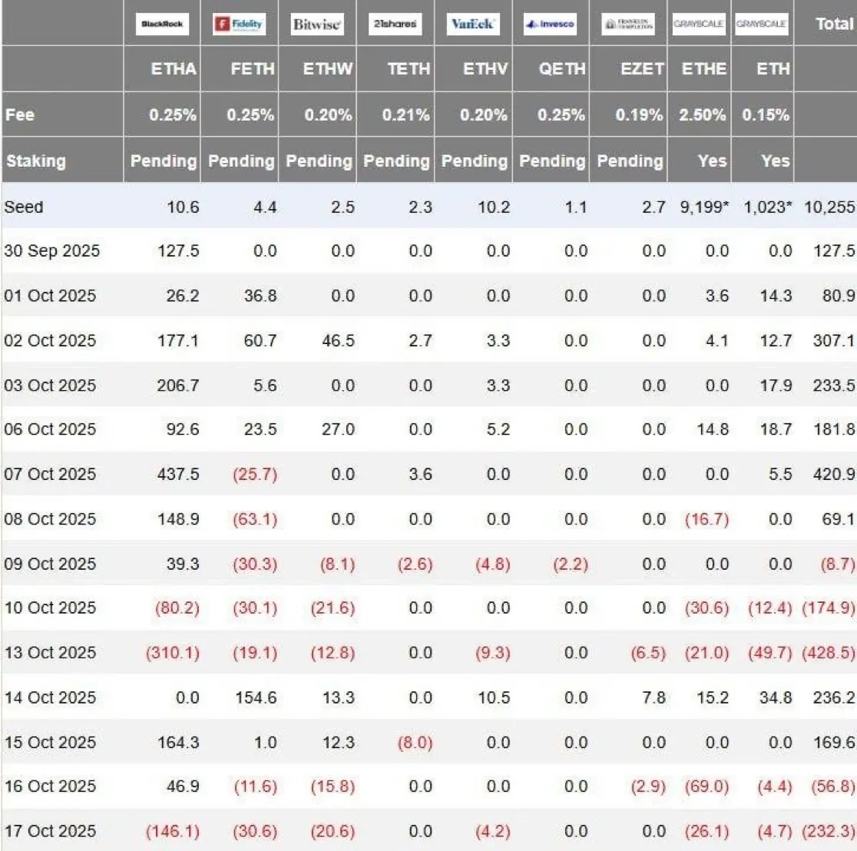Click the 0.21% fee for TETH

pyautogui.click(x=406, y=114)
